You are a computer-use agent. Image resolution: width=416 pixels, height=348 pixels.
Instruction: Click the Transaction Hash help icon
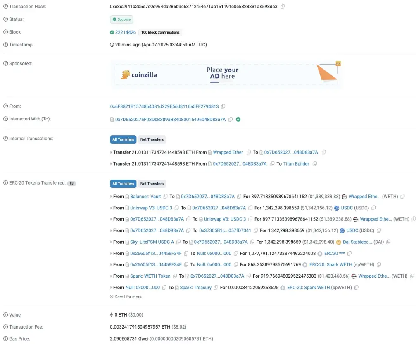point(5,7)
